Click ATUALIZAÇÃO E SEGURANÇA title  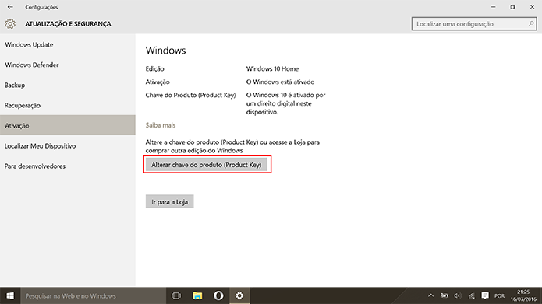click(x=68, y=24)
